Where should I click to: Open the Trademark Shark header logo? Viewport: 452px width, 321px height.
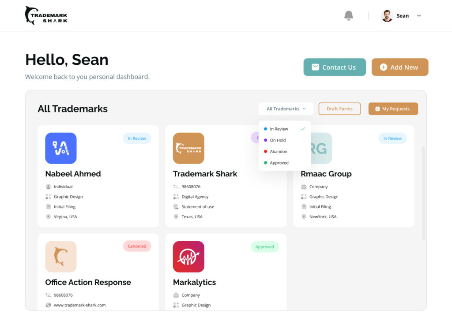pyautogui.click(x=46, y=15)
